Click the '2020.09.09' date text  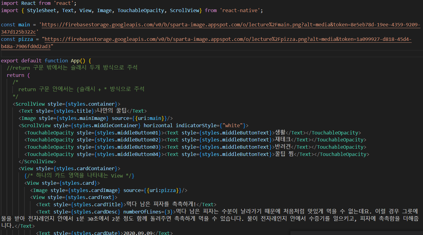(138, 233)
